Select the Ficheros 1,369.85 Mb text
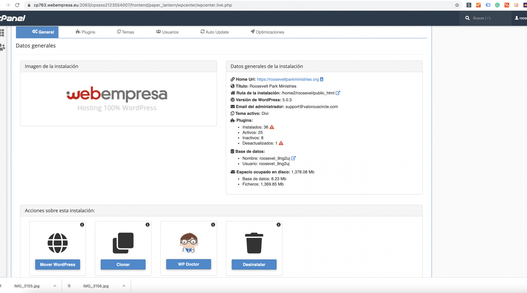Viewport: 527px width, 293px height. pos(263,184)
